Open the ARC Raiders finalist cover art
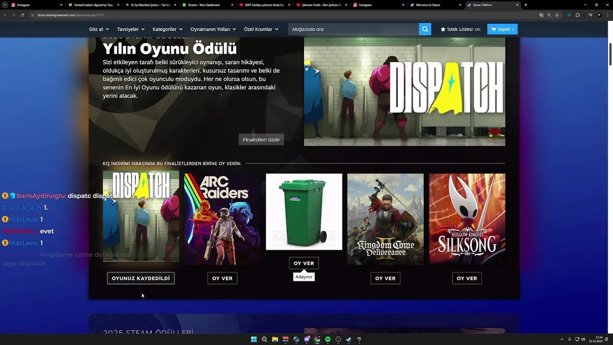 (222, 219)
